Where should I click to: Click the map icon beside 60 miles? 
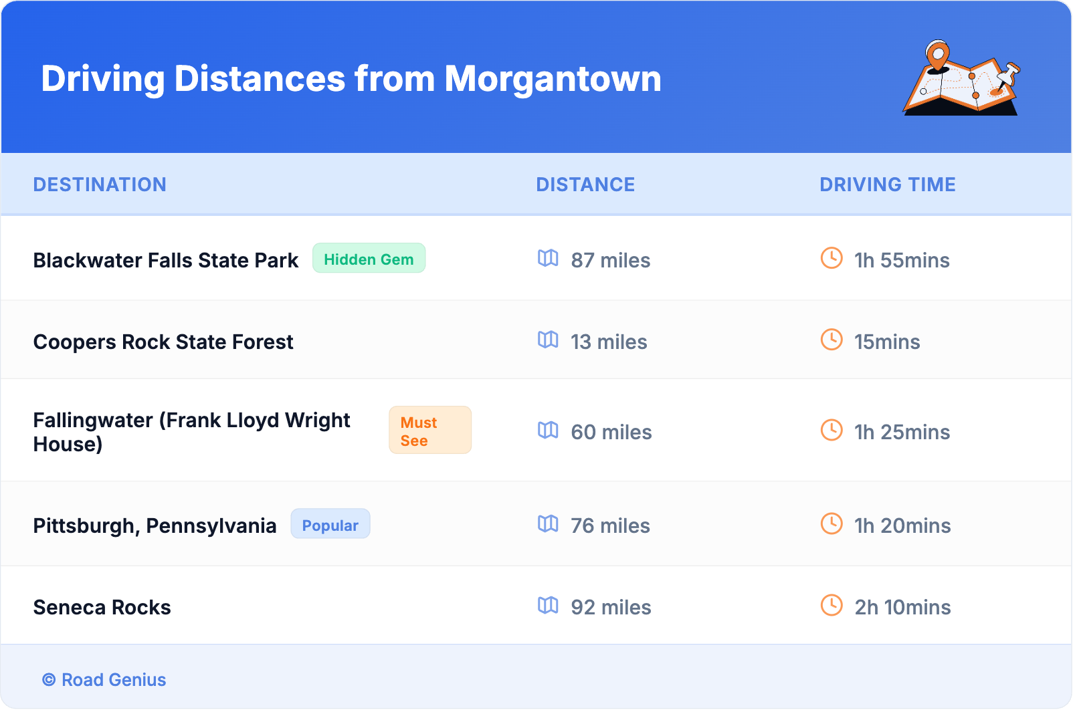[548, 430]
